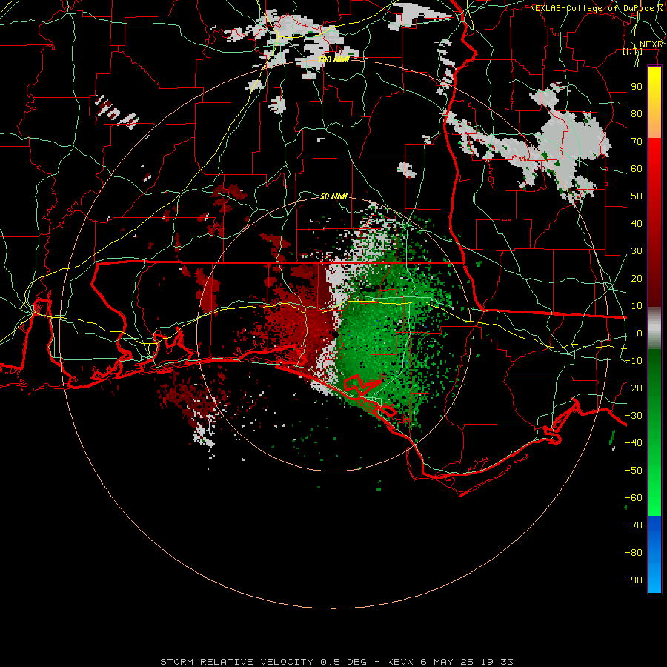Click the 100 NMI range ring label
The image size is (667, 667).
[x=334, y=59]
